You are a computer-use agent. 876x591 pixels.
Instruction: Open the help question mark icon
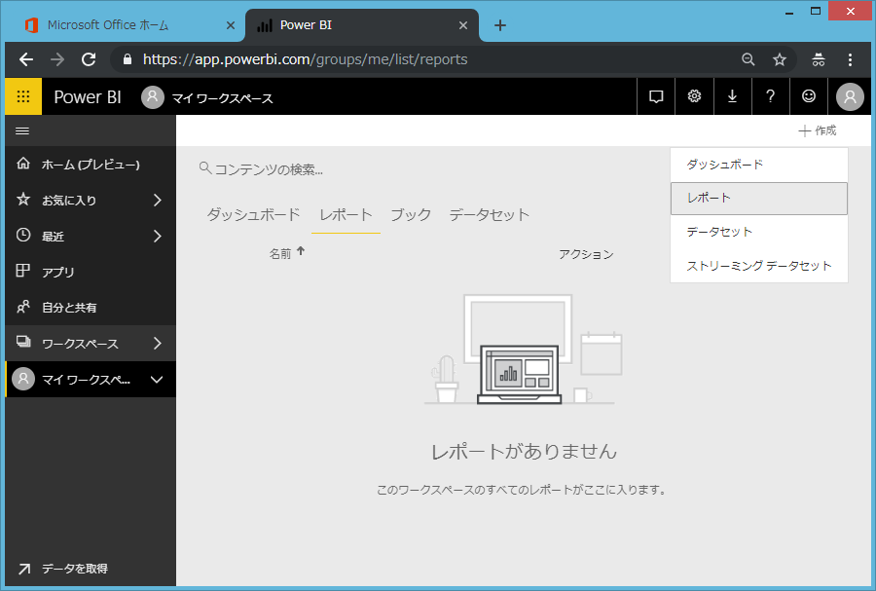click(771, 96)
